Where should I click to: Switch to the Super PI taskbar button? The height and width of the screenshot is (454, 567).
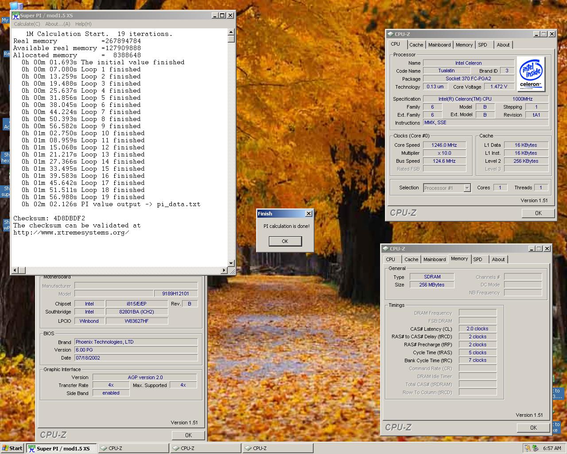[x=61, y=448]
